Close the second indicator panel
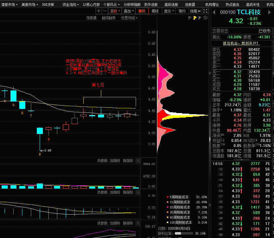Image resolution: width=274 pixels, height=238 pixels. coord(138,192)
